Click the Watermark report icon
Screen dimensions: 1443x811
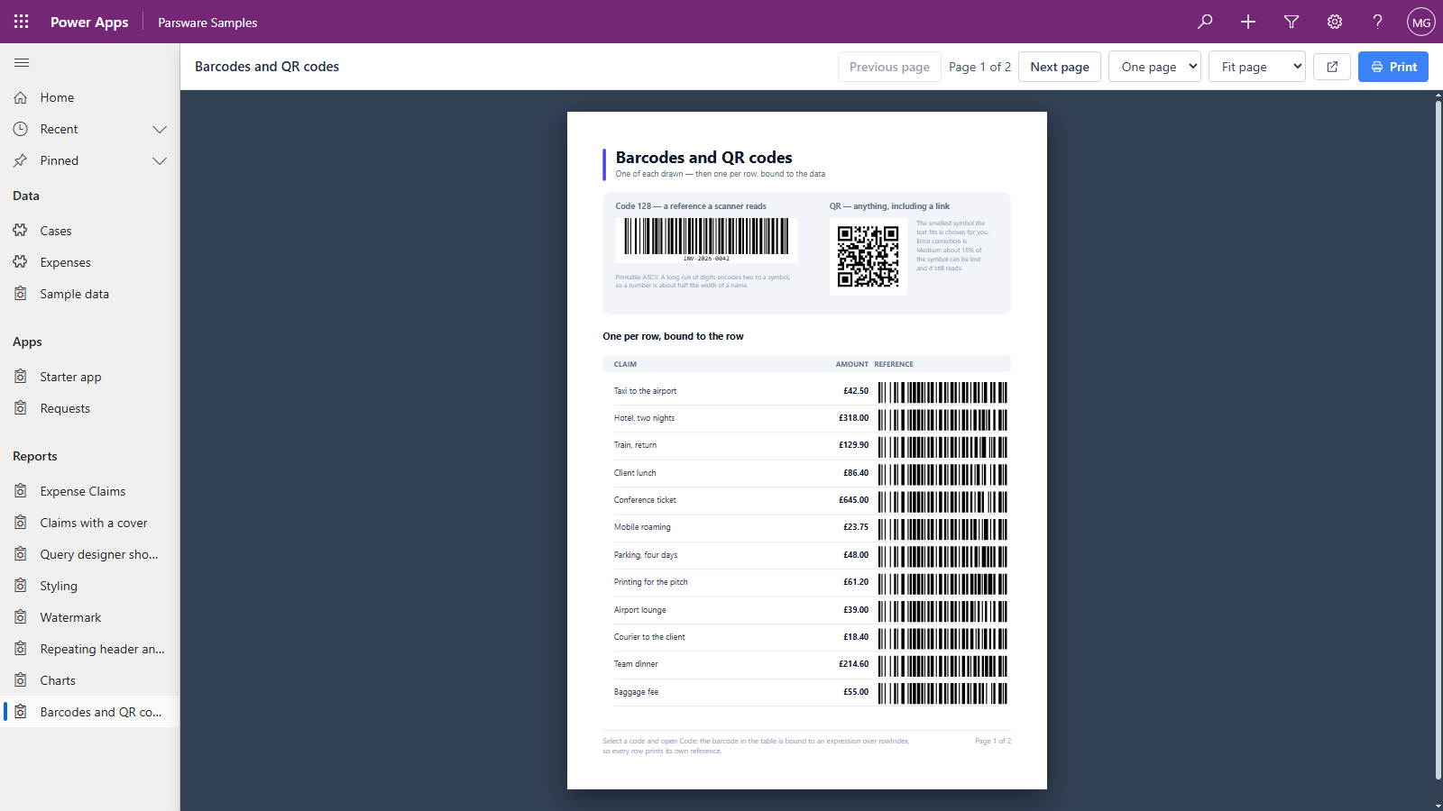coord(21,617)
